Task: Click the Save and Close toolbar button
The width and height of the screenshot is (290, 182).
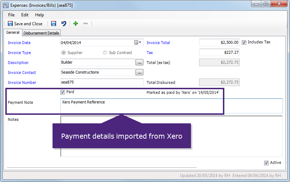Action: (25, 24)
